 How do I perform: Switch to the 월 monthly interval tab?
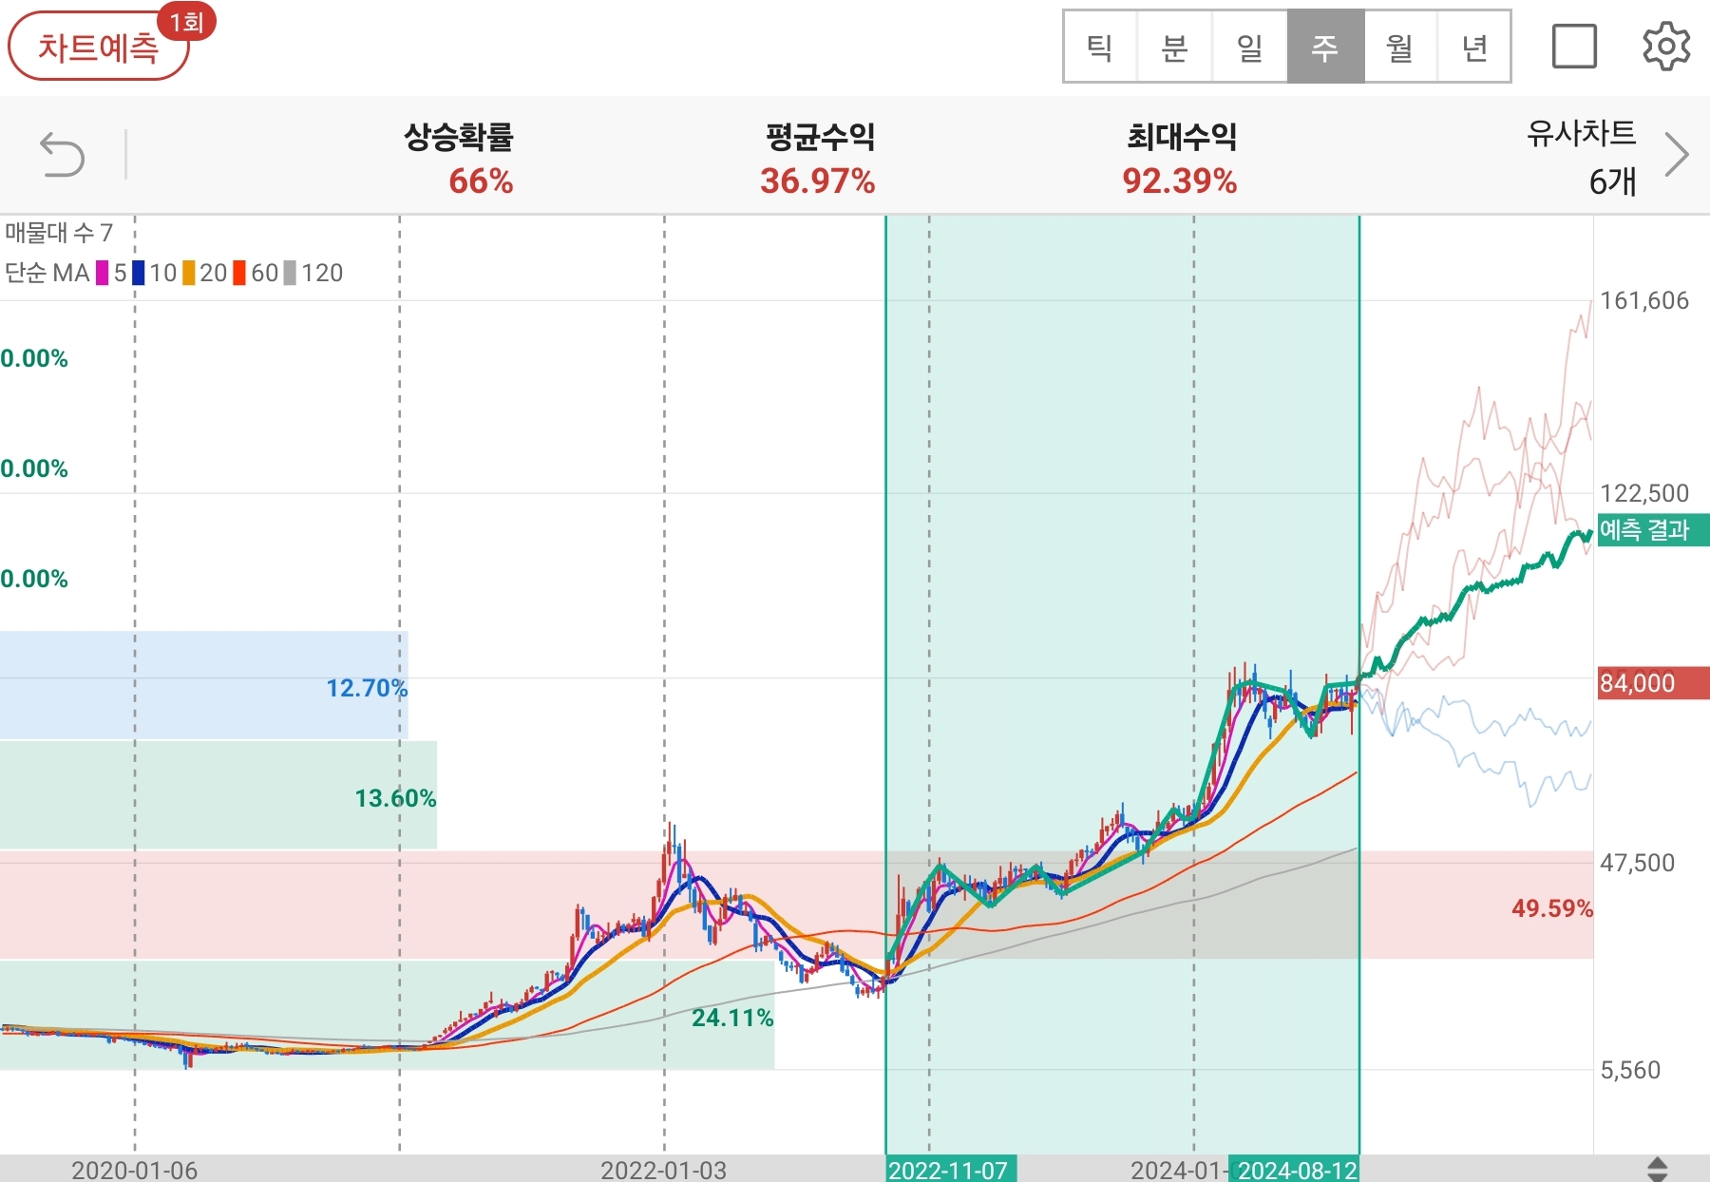[x=1400, y=47]
